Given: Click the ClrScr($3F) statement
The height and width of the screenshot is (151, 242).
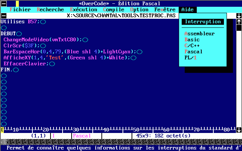Looking at the screenshot, I should point(22,46).
